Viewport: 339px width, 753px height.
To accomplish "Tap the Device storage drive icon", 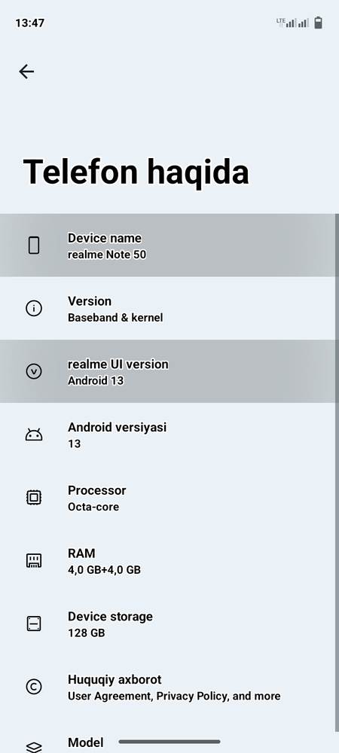I will pyautogui.click(x=34, y=623).
